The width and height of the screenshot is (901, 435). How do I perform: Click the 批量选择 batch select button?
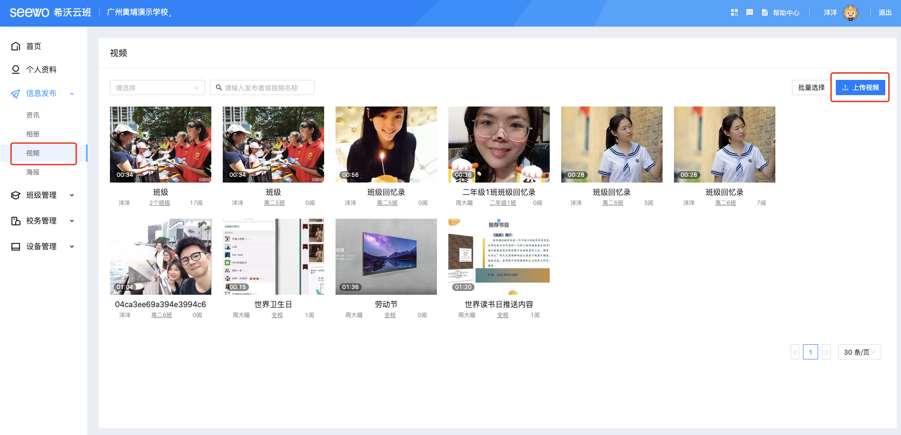(x=811, y=87)
